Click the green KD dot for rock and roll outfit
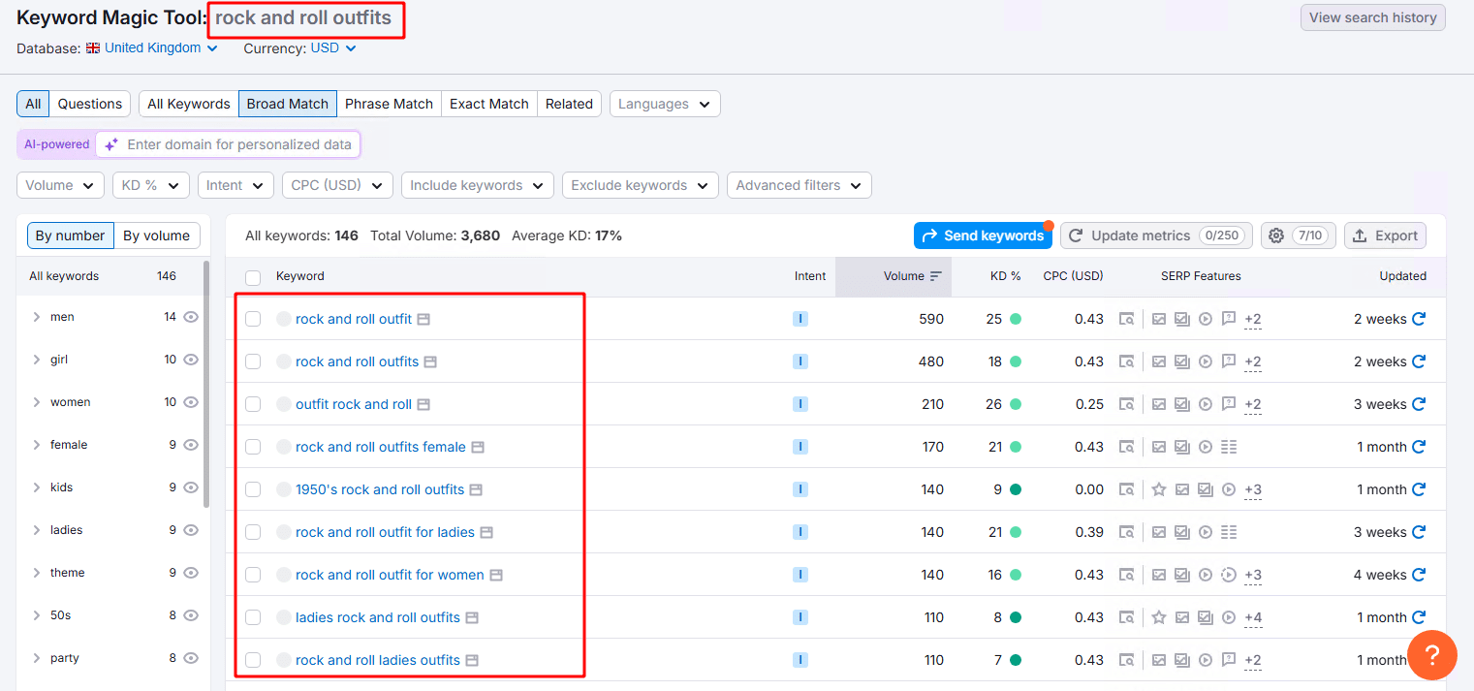The width and height of the screenshot is (1474, 691). [x=1016, y=319]
